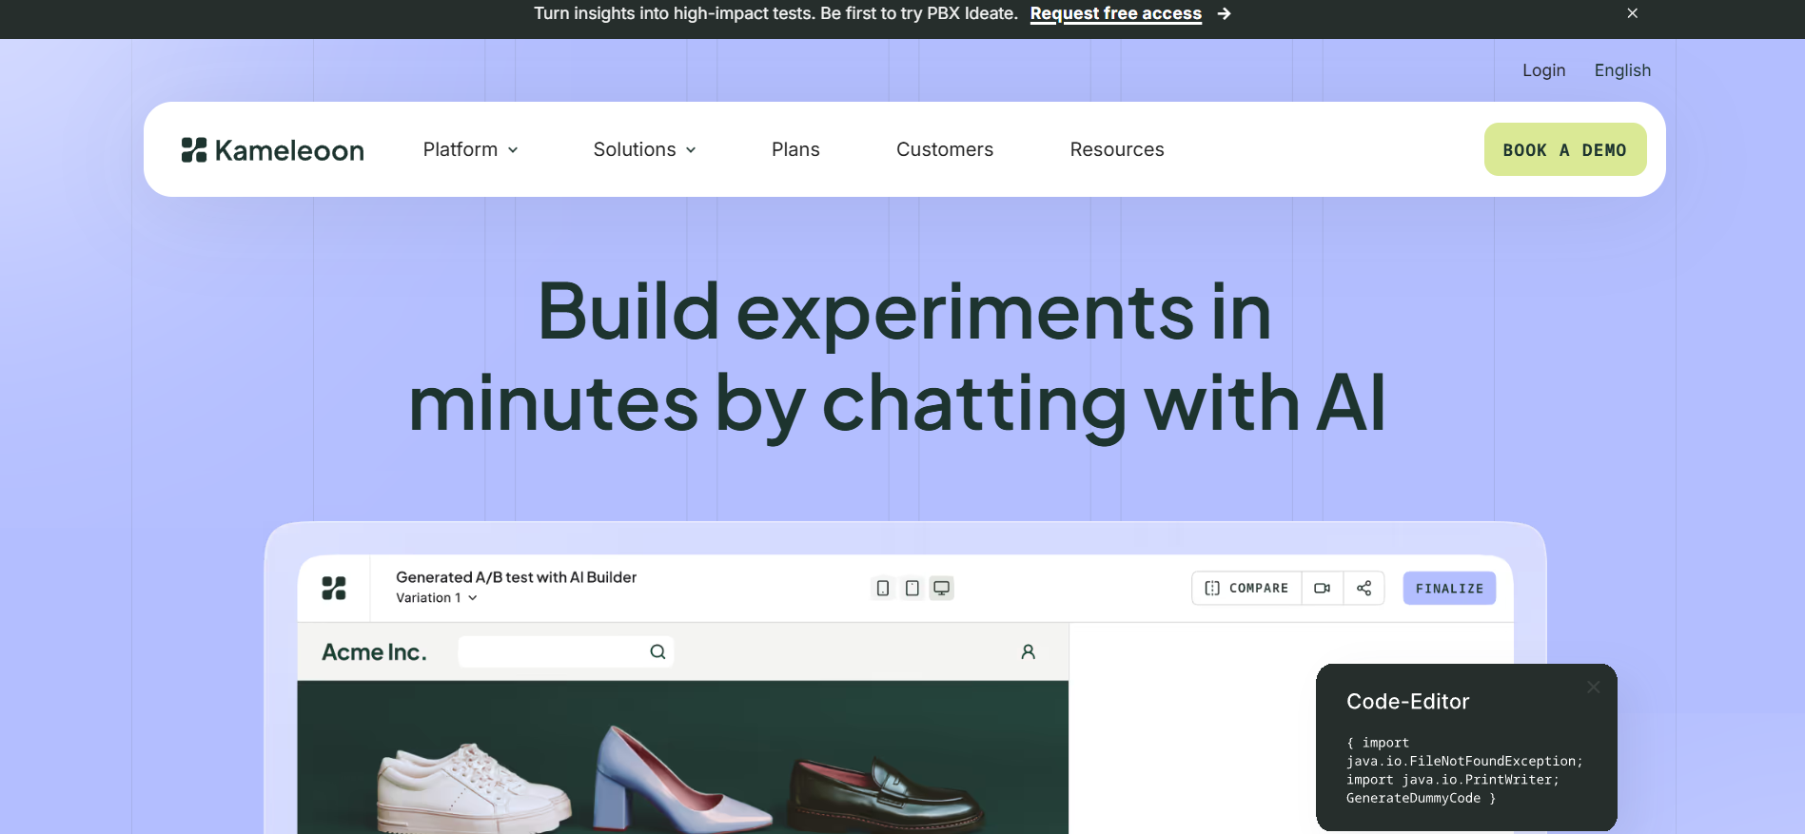Viewport: 1805px width, 834px height.
Task: Expand the Solutions dropdown menu
Action: pyautogui.click(x=644, y=150)
